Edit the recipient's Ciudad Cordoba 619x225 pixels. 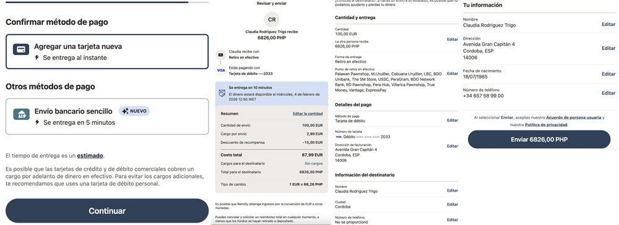(x=452, y=205)
